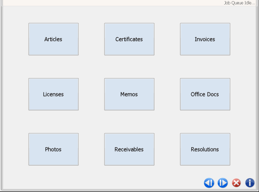Screen dimensions: 259x192
Task: Select the Certificates button
Action: (x=129, y=39)
